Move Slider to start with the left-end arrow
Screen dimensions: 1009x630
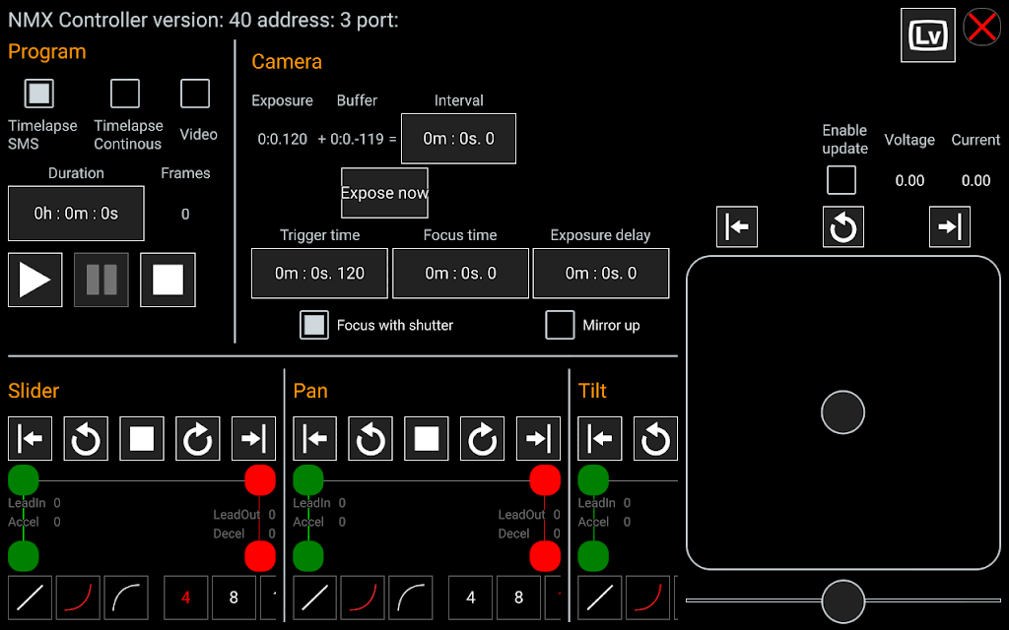[31, 438]
